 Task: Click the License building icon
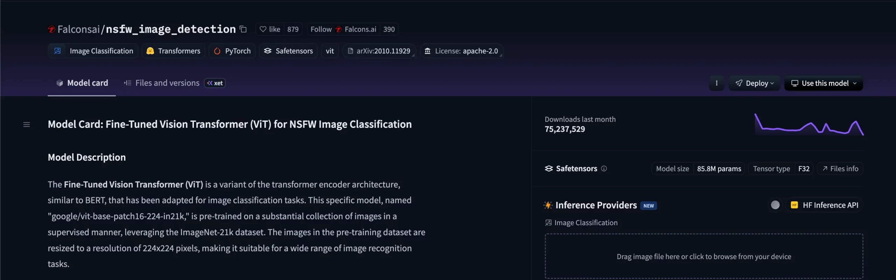(427, 51)
